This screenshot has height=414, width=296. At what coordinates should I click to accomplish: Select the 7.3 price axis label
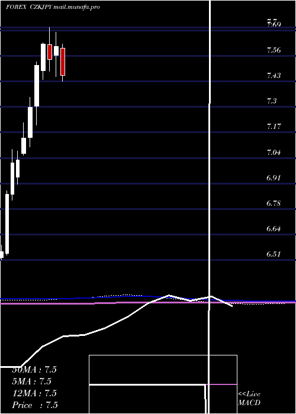pos(272,101)
